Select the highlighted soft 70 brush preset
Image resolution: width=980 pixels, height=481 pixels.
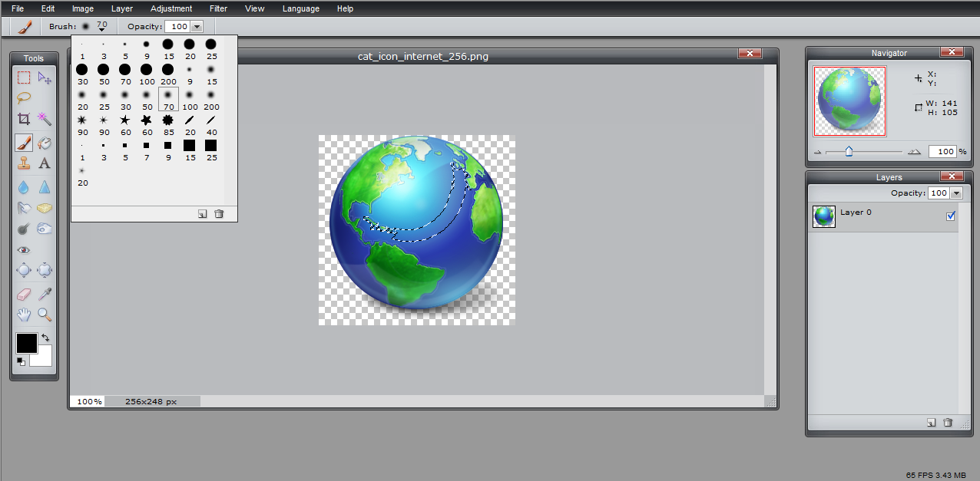(x=168, y=99)
